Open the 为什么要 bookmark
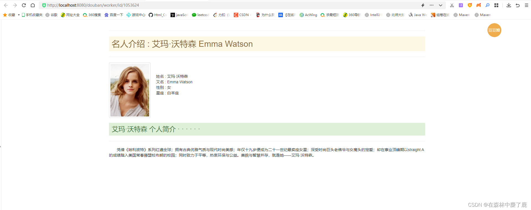Screen dimensions: 531x210 265,15
